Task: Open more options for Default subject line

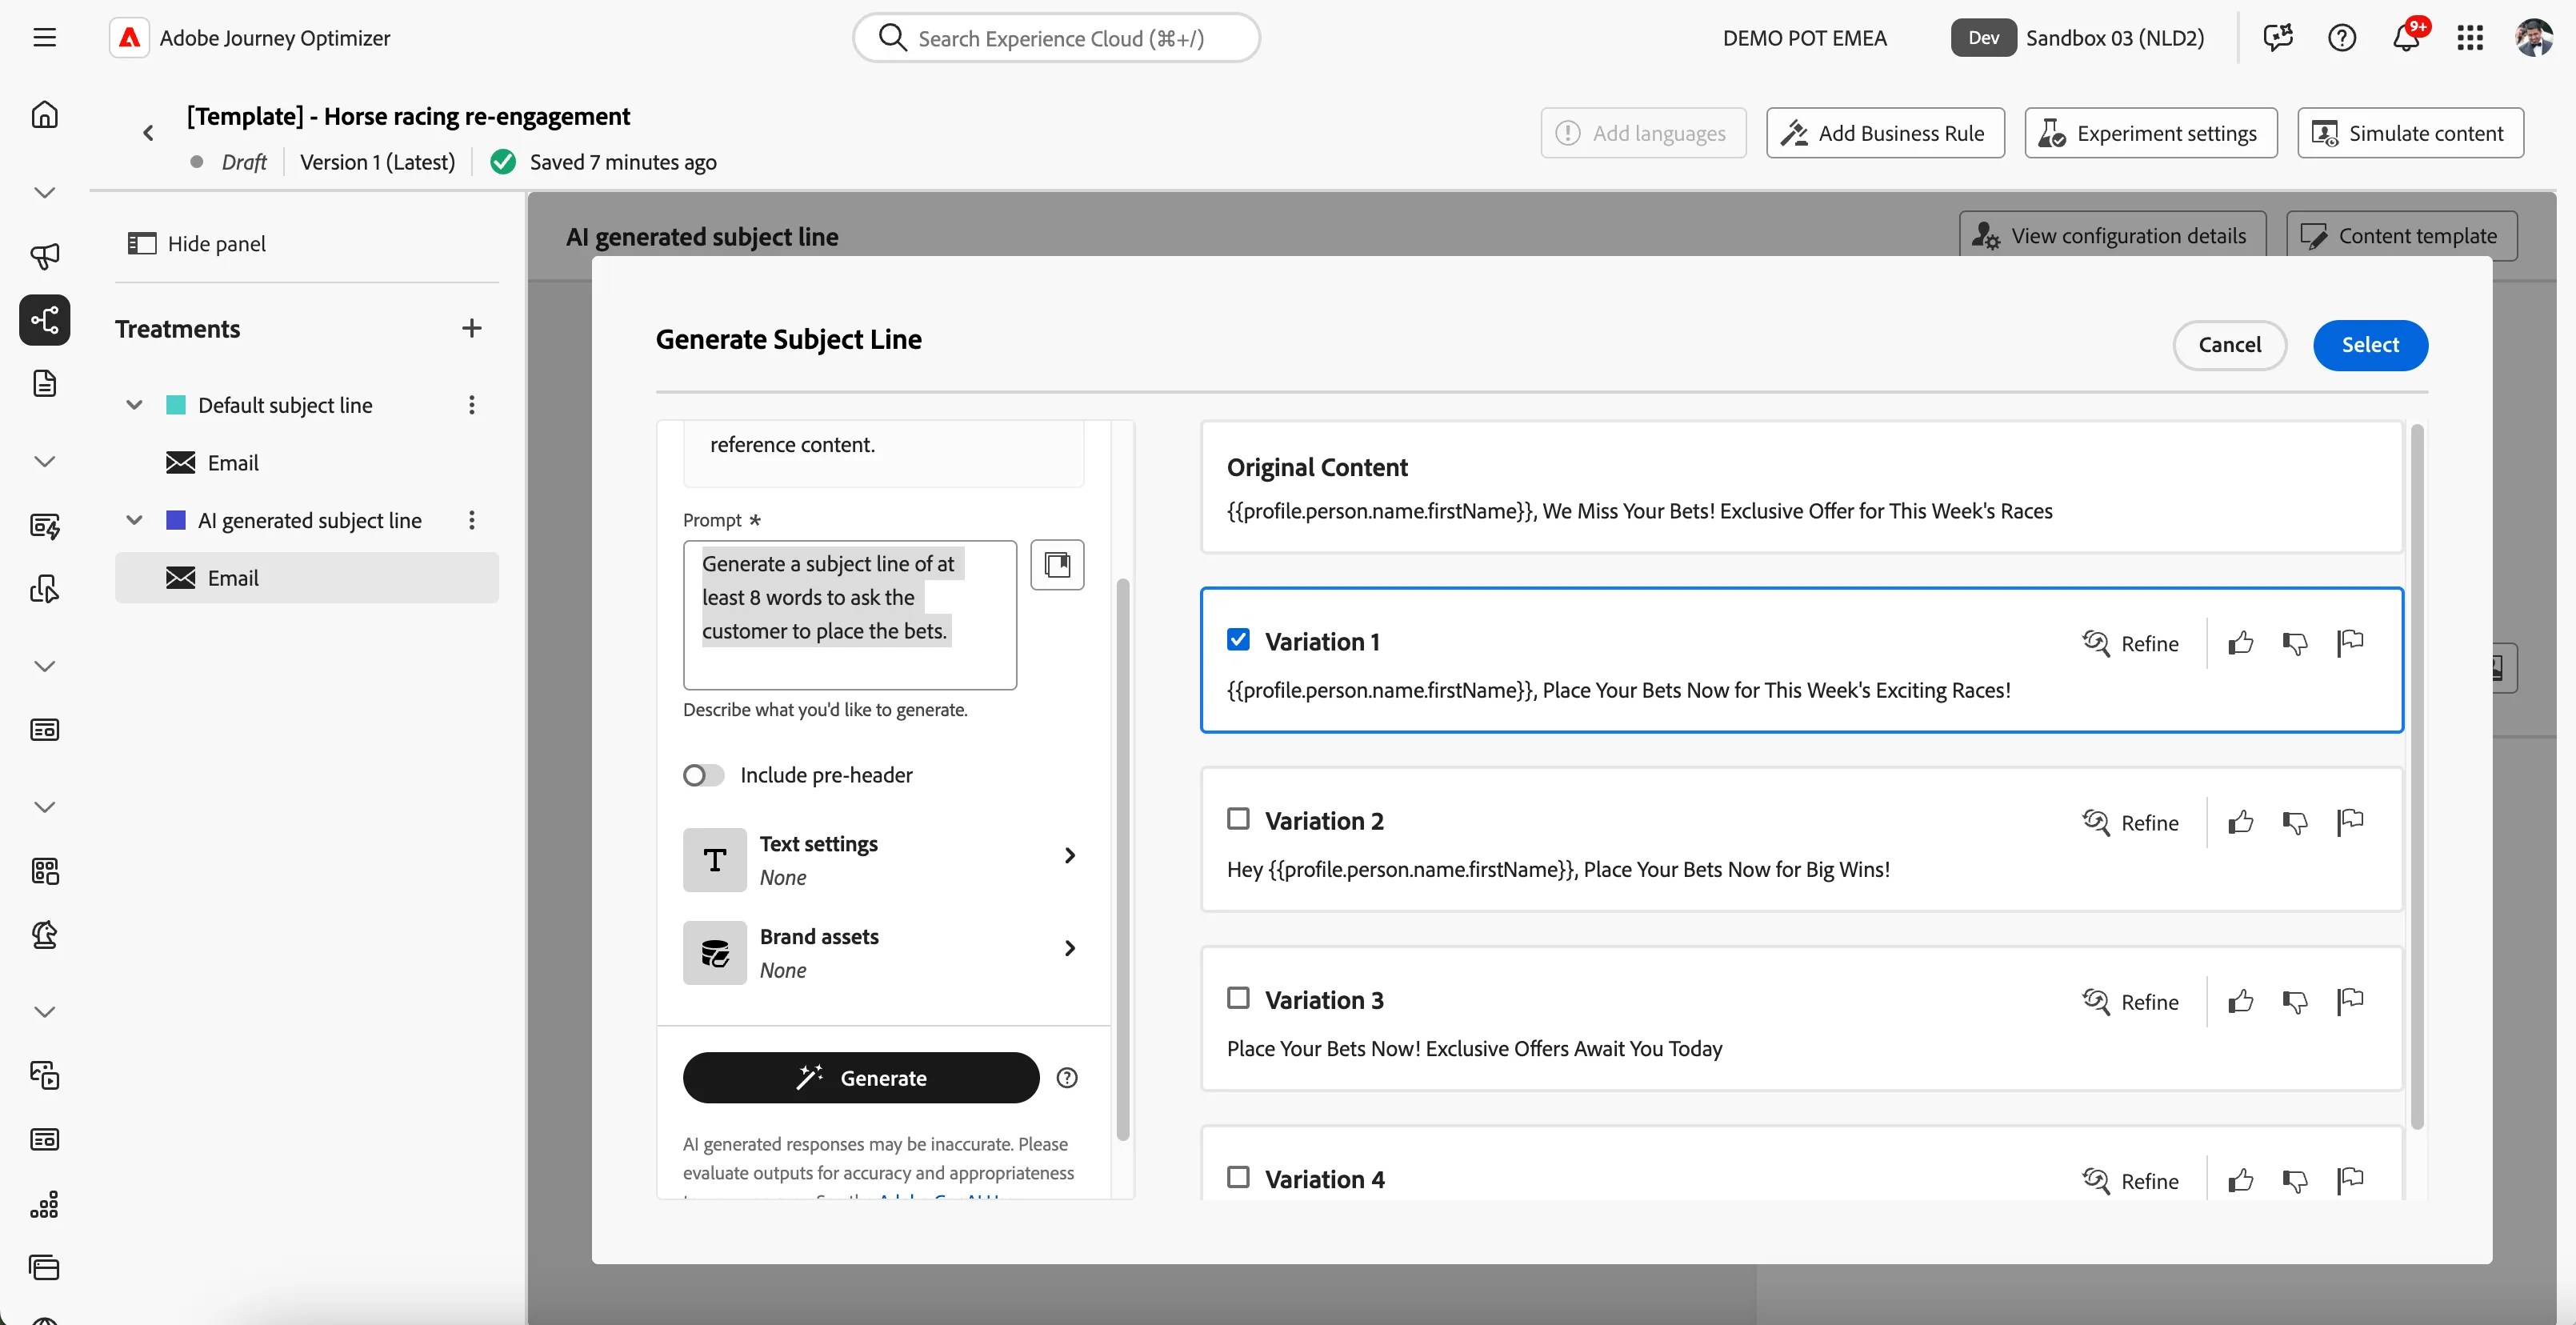Action: pyautogui.click(x=471, y=405)
